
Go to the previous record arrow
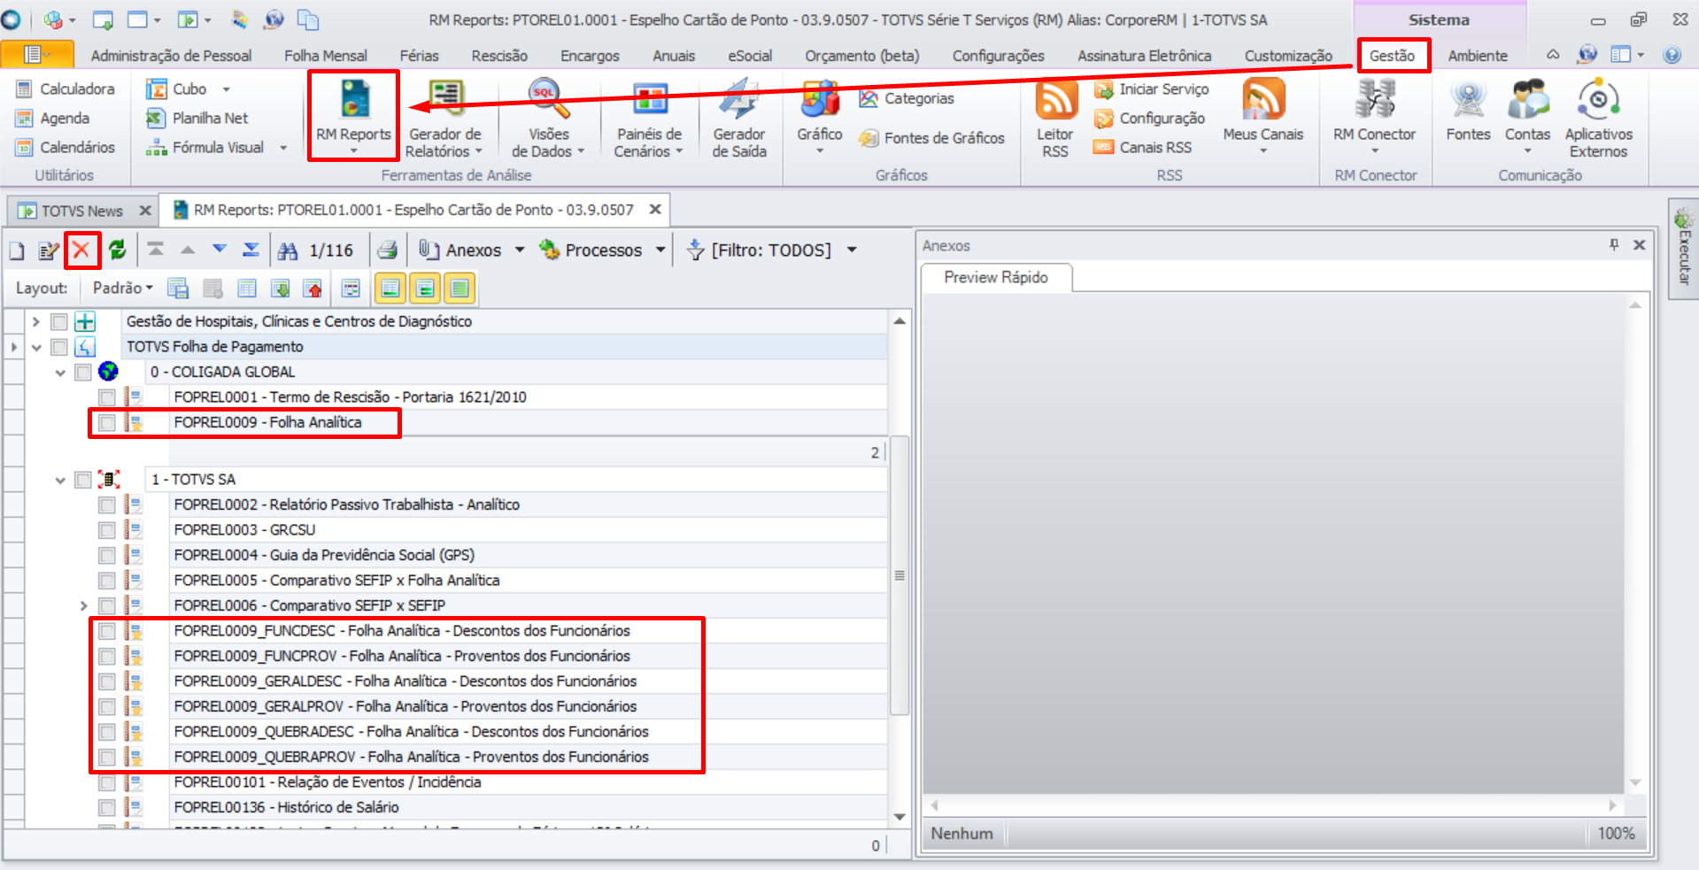(x=188, y=250)
